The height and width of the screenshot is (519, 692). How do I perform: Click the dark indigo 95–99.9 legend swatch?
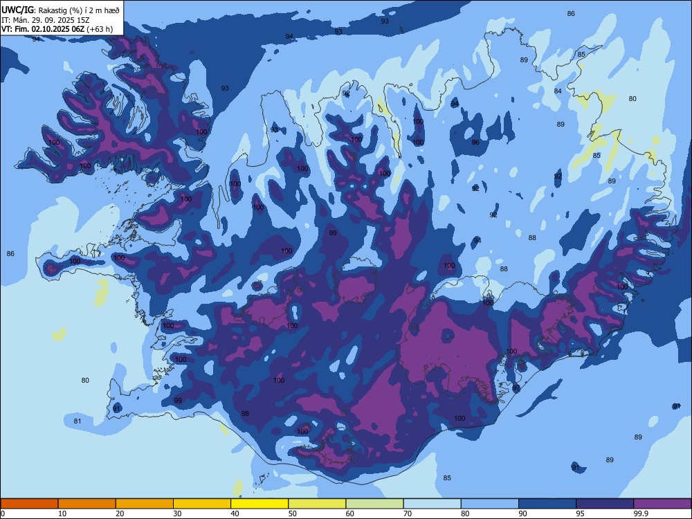point(605,504)
